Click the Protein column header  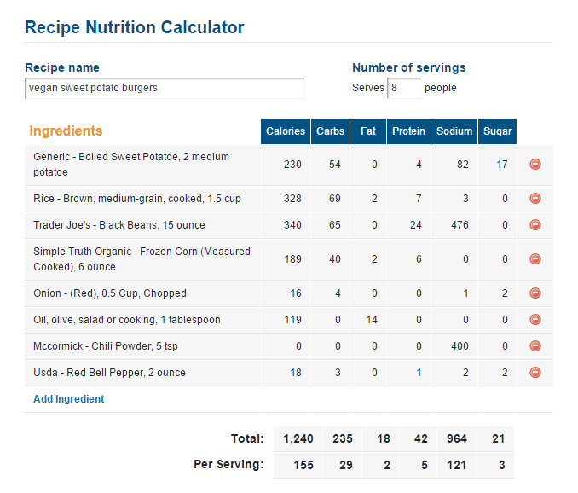coord(408,131)
